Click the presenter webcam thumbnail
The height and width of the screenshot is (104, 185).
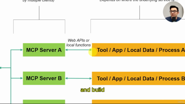173,12
